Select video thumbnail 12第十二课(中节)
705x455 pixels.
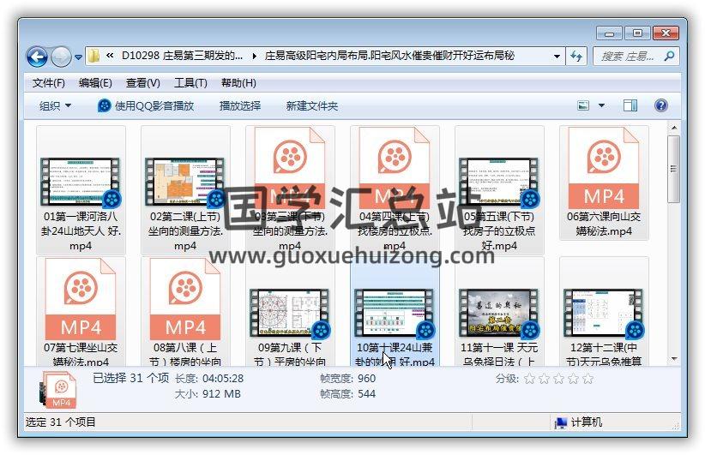[x=604, y=313]
